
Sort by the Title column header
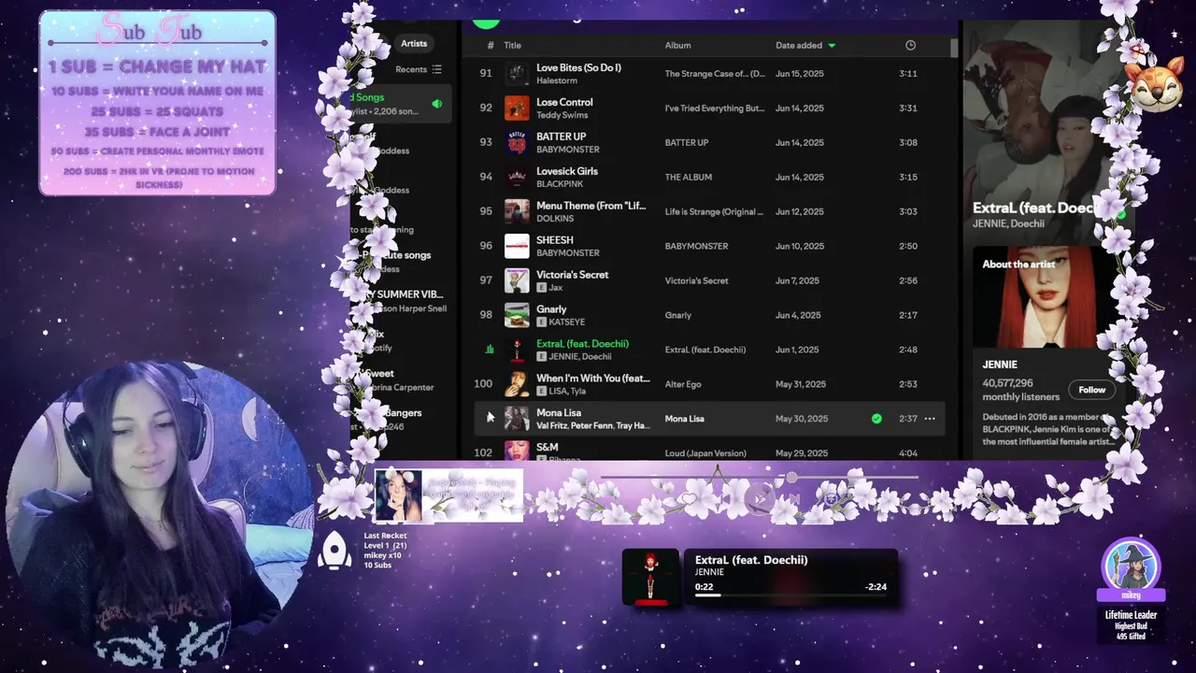[x=512, y=45]
